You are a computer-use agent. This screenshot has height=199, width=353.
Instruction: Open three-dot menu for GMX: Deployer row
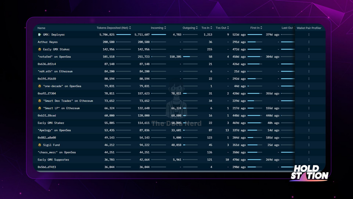click(309, 35)
